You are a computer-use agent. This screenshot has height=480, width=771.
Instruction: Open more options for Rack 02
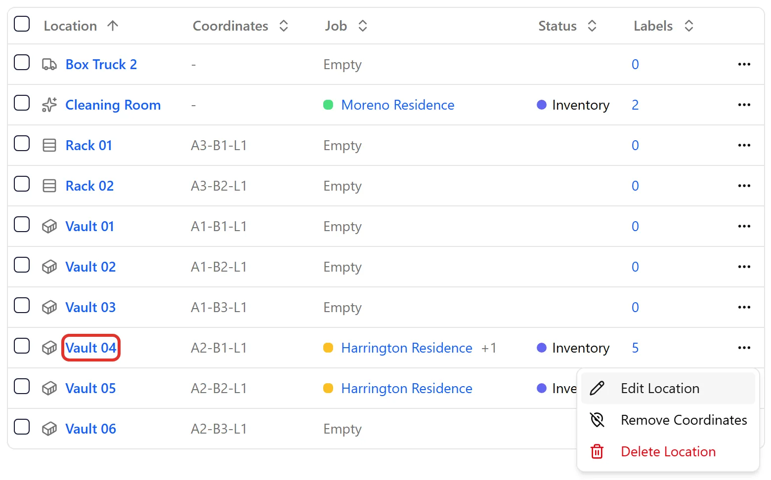pyautogui.click(x=744, y=186)
